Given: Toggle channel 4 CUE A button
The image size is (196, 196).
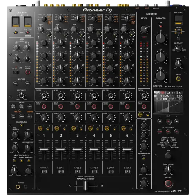Looking at the screenshot, I should [x=90, y=128].
